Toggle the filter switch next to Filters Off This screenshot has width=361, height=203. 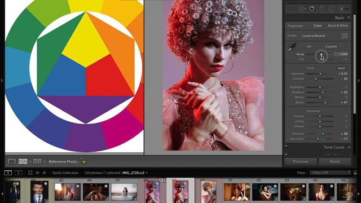(355, 173)
